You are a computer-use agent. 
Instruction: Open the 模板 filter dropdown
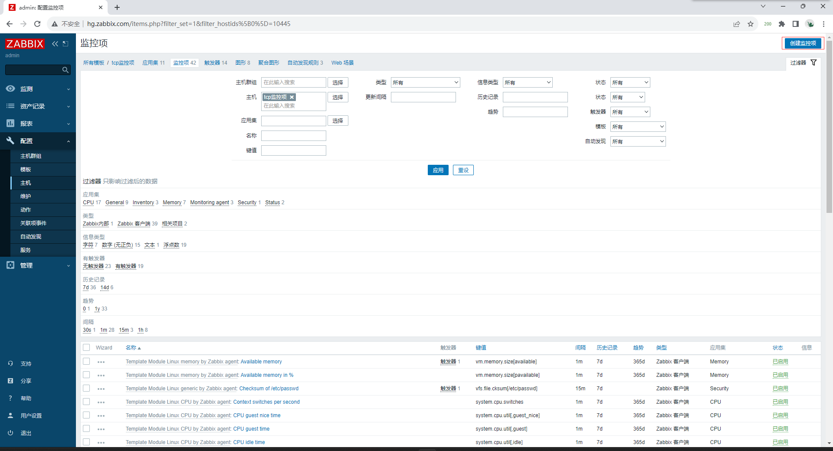point(638,127)
